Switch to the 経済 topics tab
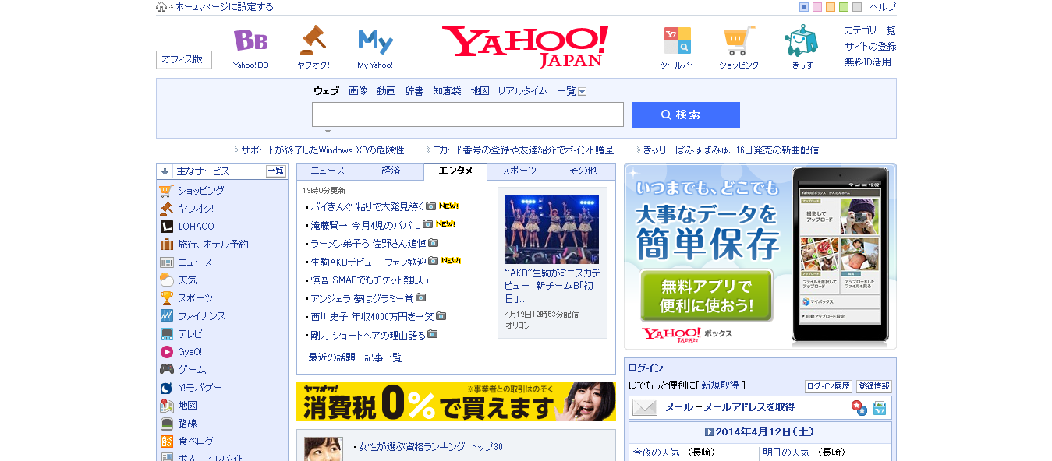 tap(391, 171)
